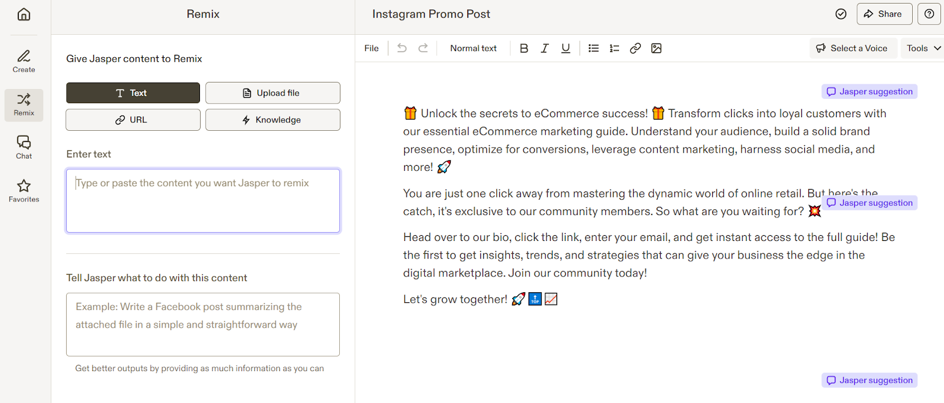Open the Chat section
Viewport: 944px width, 403px height.
click(x=24, y=148)
